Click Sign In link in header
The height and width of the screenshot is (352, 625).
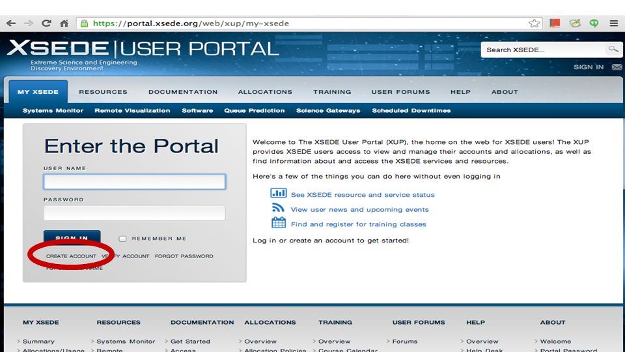tap(589, 67)
